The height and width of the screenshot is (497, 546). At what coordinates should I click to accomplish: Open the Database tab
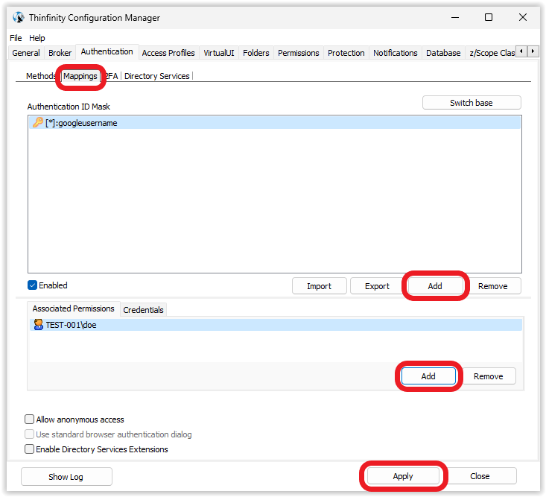[443, 53]
